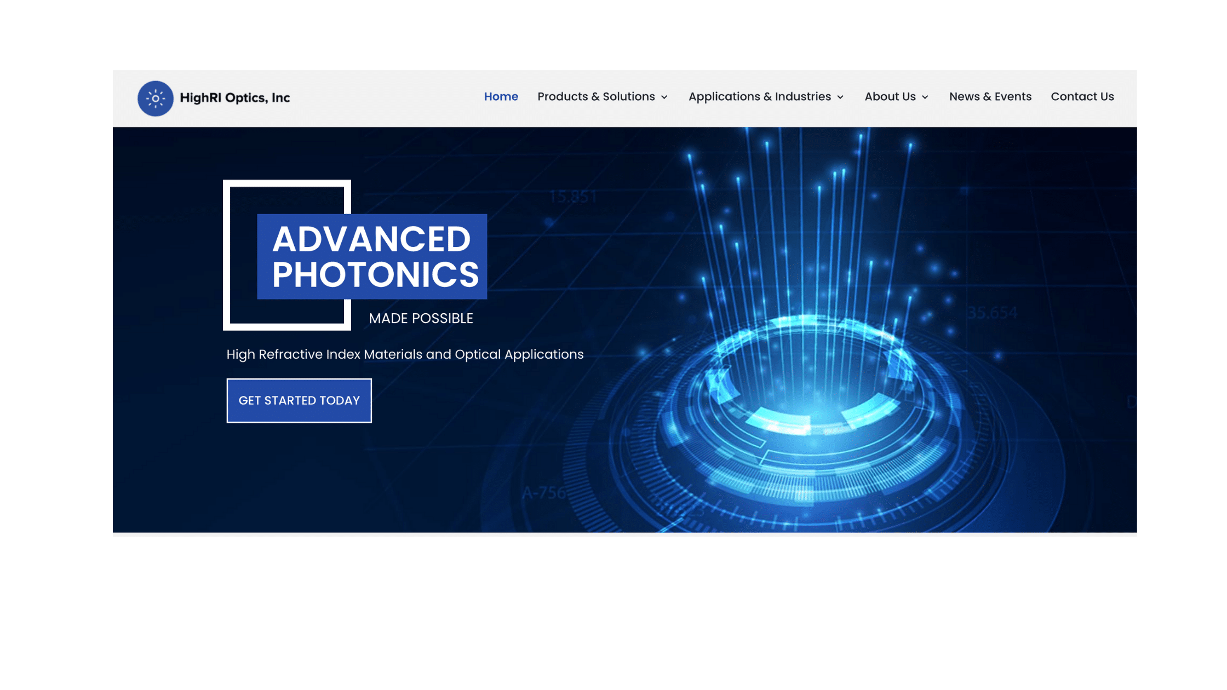The image size is (1227, 690).
Task: Click the faint 15.851 number in banner
Action: point(572,197)
